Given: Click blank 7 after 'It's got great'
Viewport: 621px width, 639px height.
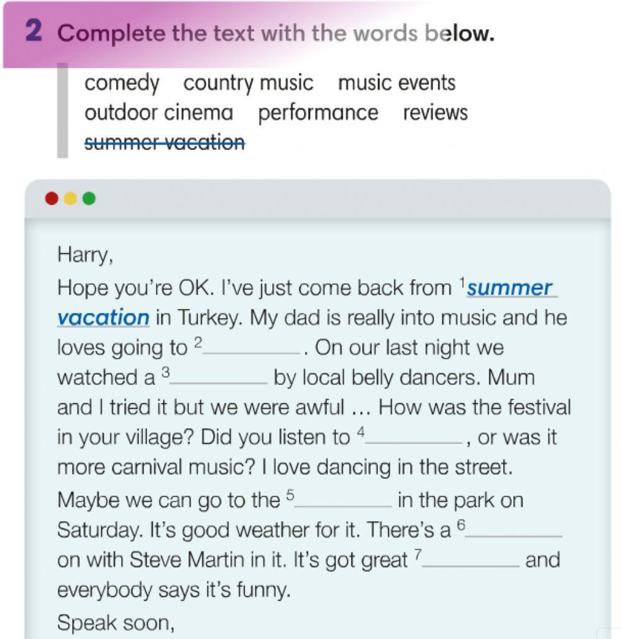Looking at the screenshot, I should [471, 560].
